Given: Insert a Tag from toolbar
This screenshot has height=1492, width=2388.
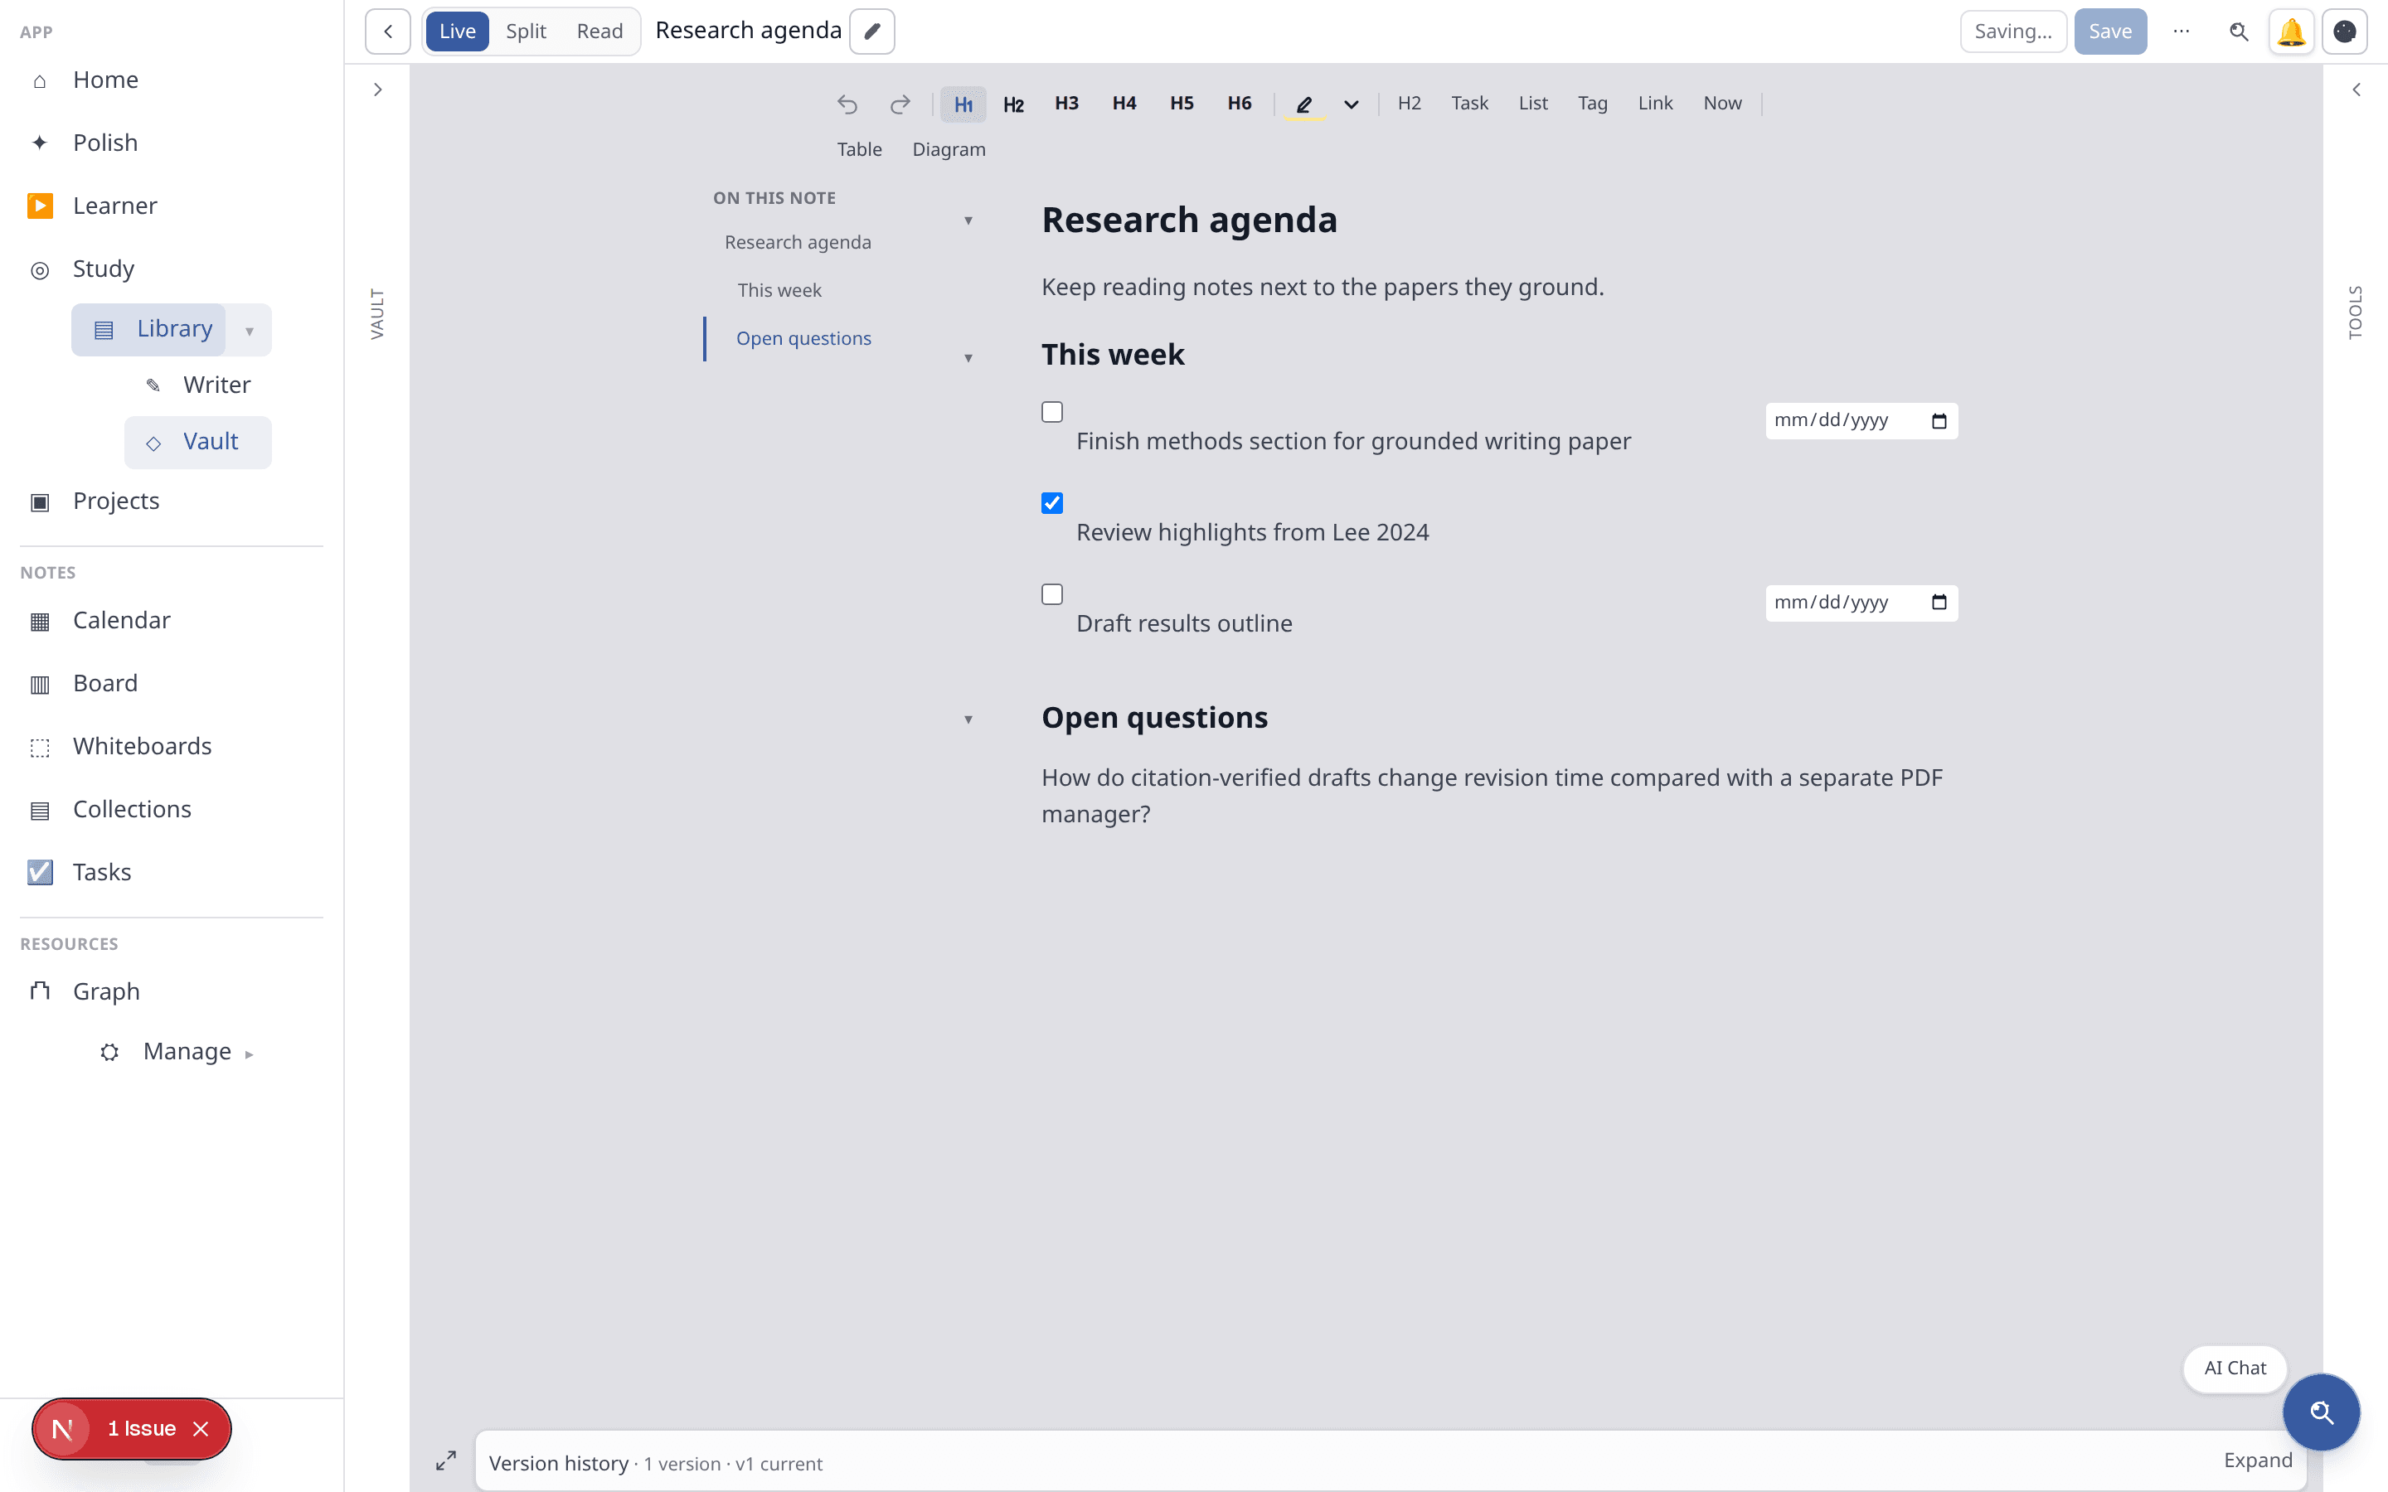Looking at the screenshot, I should pos(1592,104).
